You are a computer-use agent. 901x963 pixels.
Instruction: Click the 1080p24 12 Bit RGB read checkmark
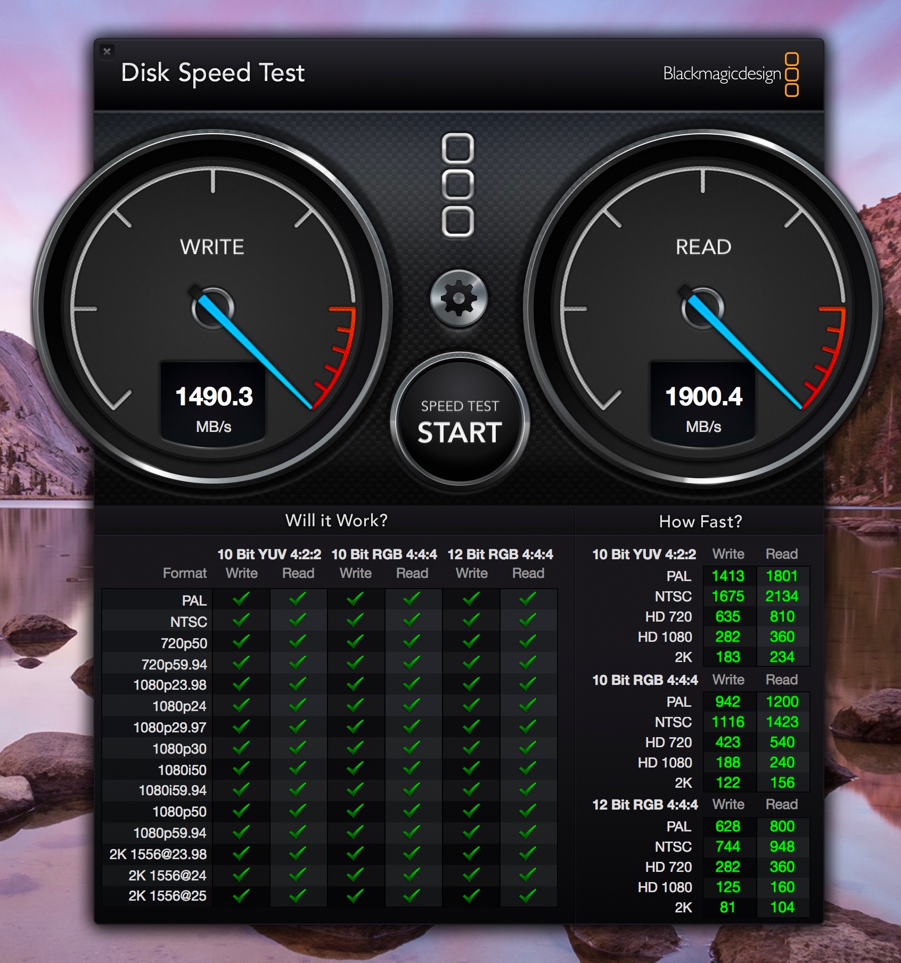pos(528,705)
